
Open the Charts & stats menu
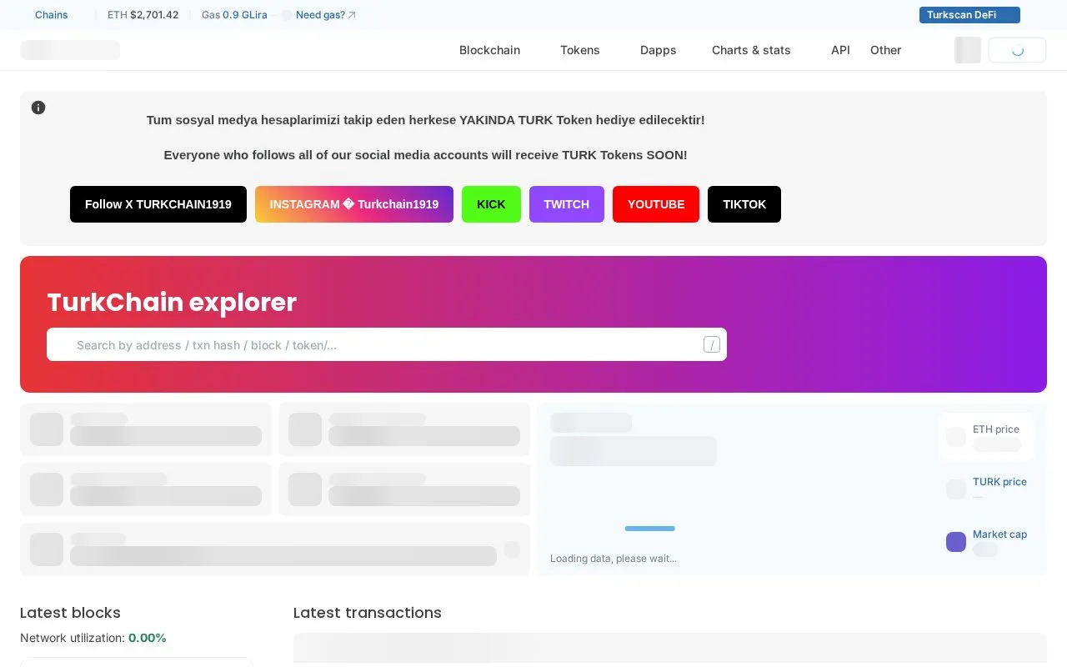click(x=751, y=50)
